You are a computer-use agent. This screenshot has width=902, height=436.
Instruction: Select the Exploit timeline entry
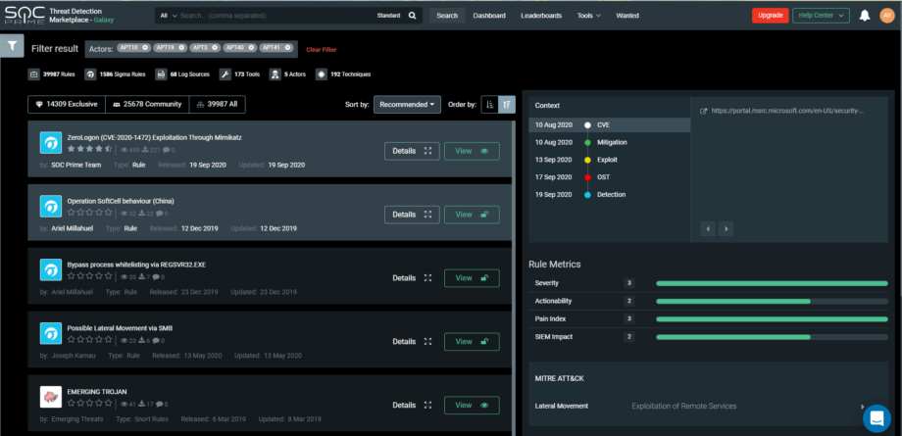click(x=609, y=160)
